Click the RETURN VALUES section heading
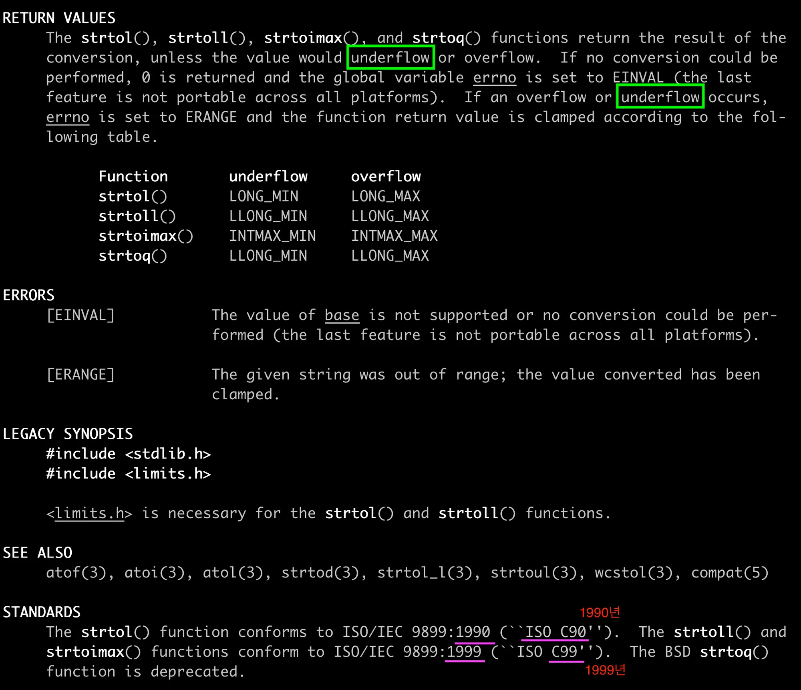 (59, 18)
